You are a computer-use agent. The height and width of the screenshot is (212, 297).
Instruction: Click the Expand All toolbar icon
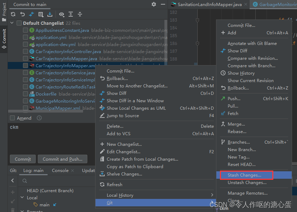pyautogui.click(x=71, y=14)
